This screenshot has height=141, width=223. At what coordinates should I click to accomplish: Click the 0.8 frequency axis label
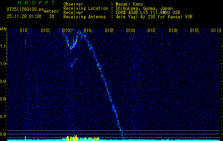point(3,99)
